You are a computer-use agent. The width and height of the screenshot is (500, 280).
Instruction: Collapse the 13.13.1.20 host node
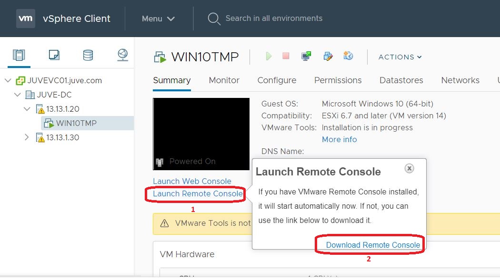click(27, 109)
